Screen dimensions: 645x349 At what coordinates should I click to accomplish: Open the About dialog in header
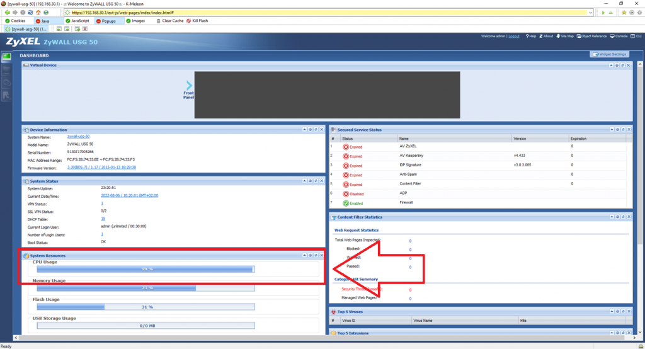[x=546, y=36]
